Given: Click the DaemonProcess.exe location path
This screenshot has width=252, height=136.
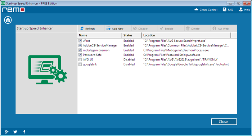Looking at the screenshot, I should click(x=176, y=50).
